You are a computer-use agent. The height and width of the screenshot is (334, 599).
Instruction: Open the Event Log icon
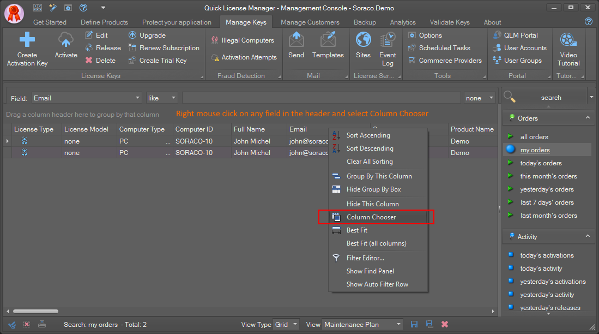coord(388,40)
